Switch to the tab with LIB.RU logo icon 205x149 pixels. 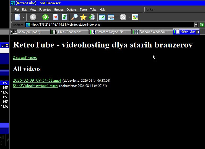110,32
